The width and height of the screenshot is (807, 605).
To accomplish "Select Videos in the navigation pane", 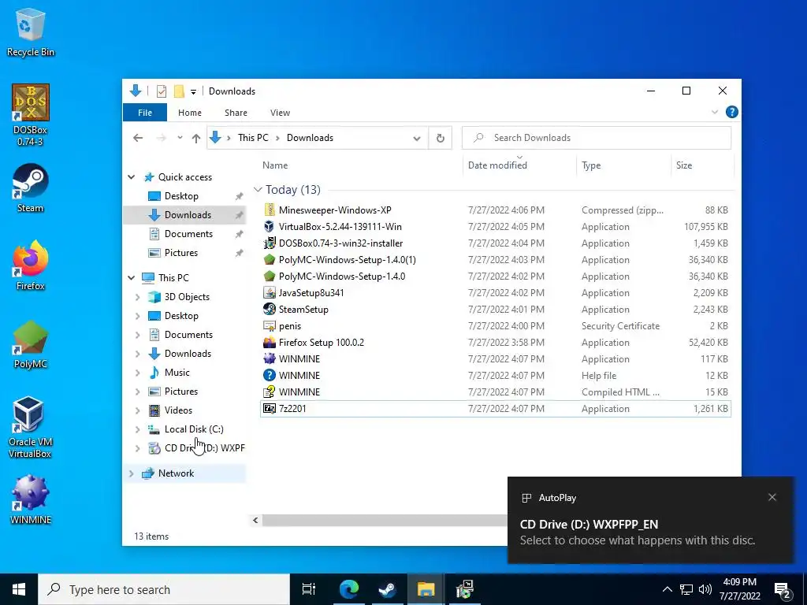I will (x=178, y=410).
